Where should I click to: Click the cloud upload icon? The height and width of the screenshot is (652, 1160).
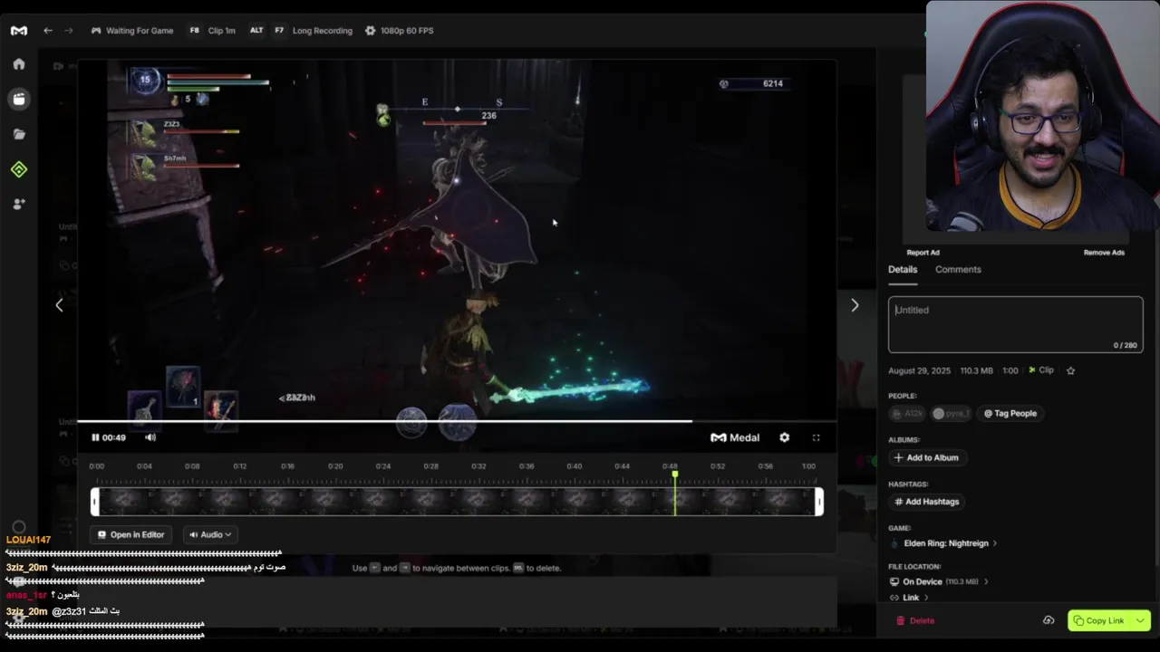pos(1049,620)
